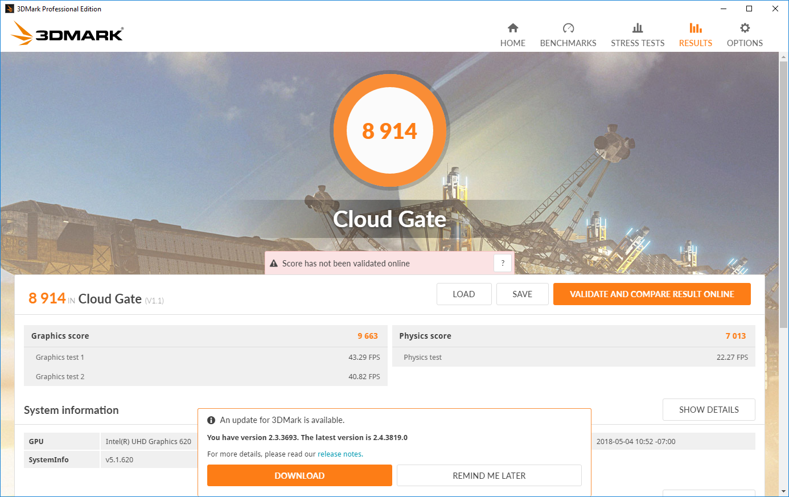Click Graphics test 2 row
The width and height of the screenshot is (789, 497).
tap(206, 376)
